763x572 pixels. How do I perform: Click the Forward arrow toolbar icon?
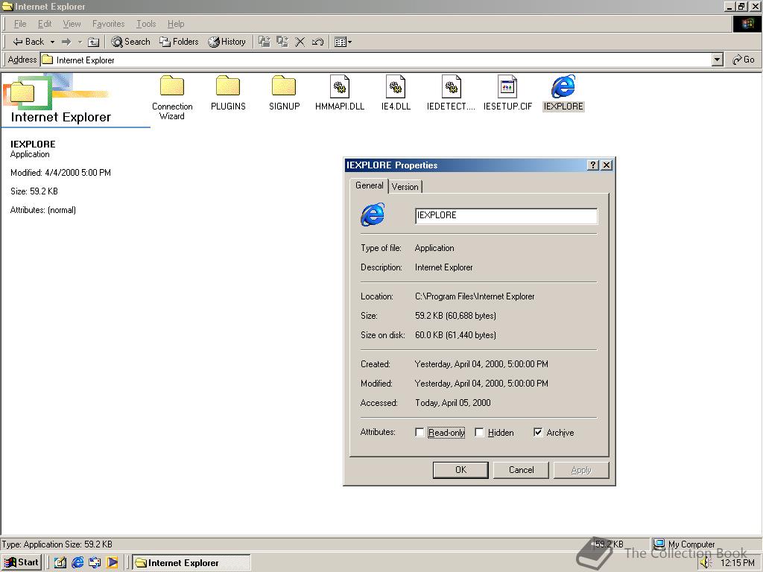pos(66,42)
